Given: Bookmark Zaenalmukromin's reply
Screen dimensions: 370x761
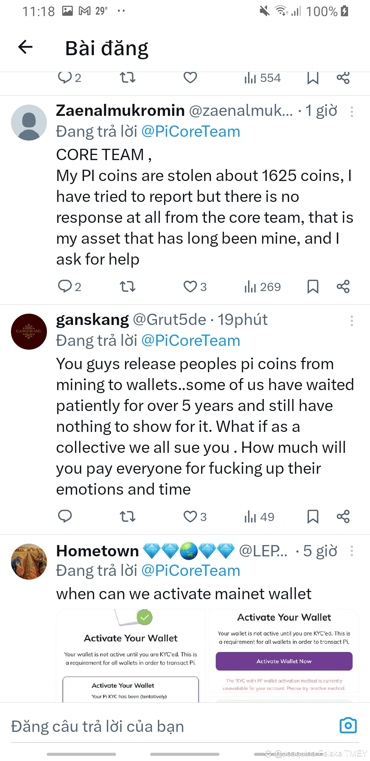Looking at the screenshot, I should [312, 287].
